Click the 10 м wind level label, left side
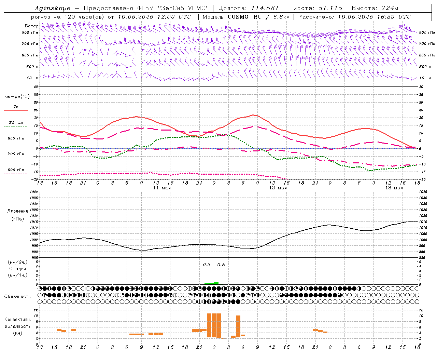437x350 pixels. pyautogui.click(x=33, y=78)
